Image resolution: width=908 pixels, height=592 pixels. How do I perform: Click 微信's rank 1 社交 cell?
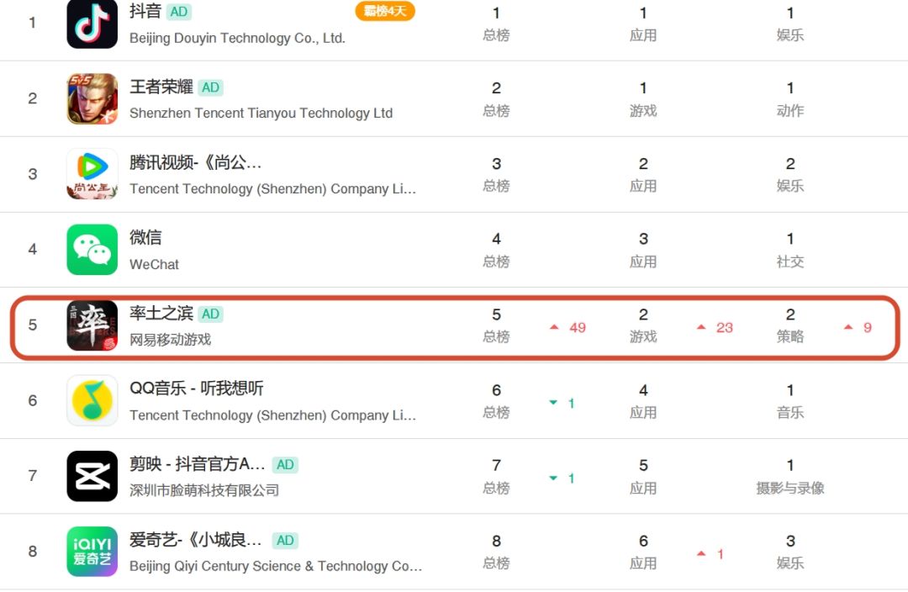790,250
